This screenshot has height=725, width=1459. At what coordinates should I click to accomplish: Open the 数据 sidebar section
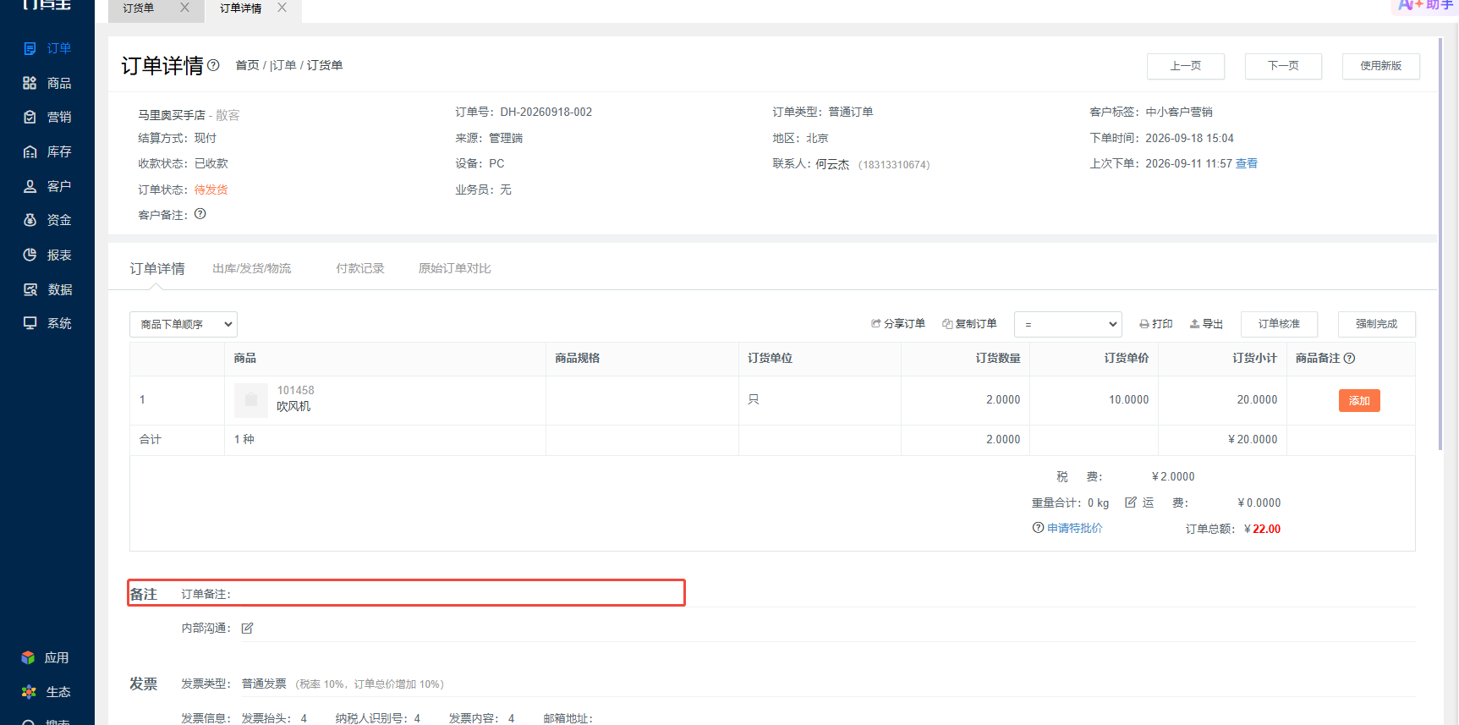(x=47, y=289)
